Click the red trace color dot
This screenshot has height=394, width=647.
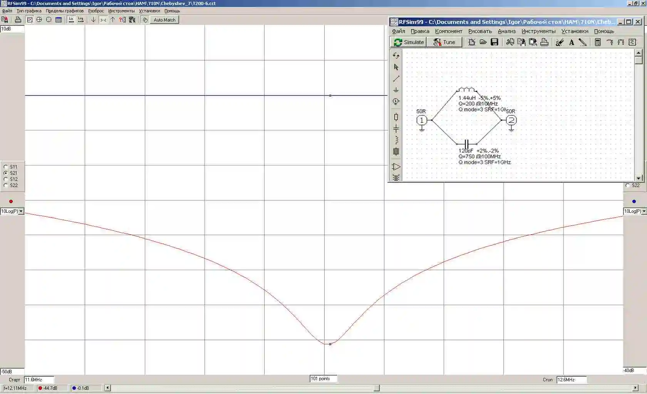pyautogui.click(x=11, y=202)
